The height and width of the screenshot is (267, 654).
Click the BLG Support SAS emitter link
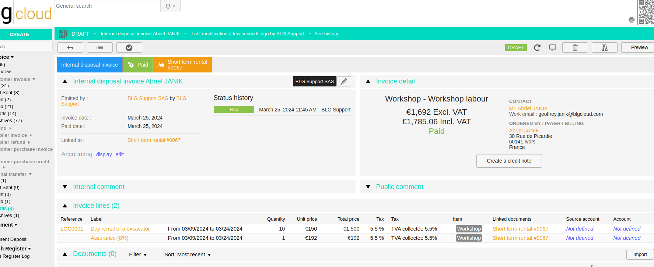148,98
